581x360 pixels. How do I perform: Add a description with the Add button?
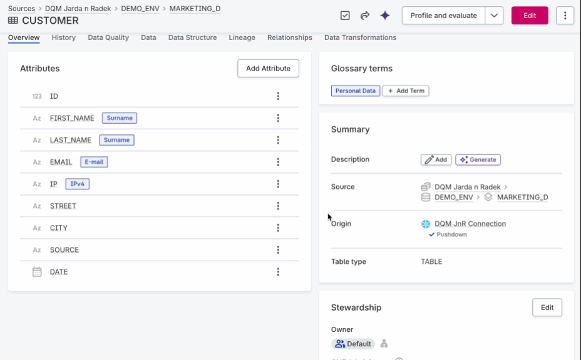click(x=436, y=159)
